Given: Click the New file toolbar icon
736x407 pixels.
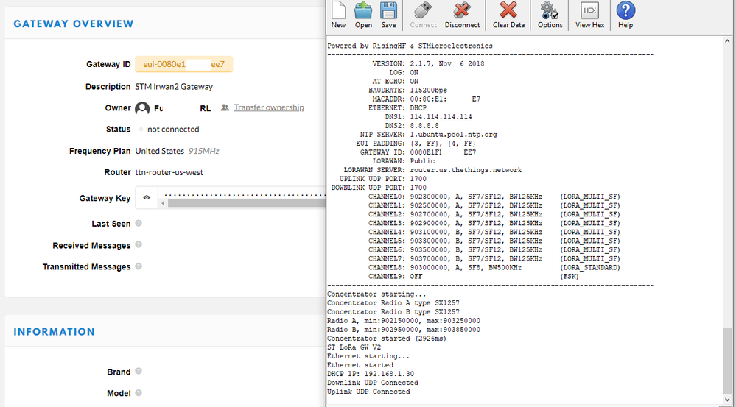Looking at the screenshot, I should click(338, 15).
